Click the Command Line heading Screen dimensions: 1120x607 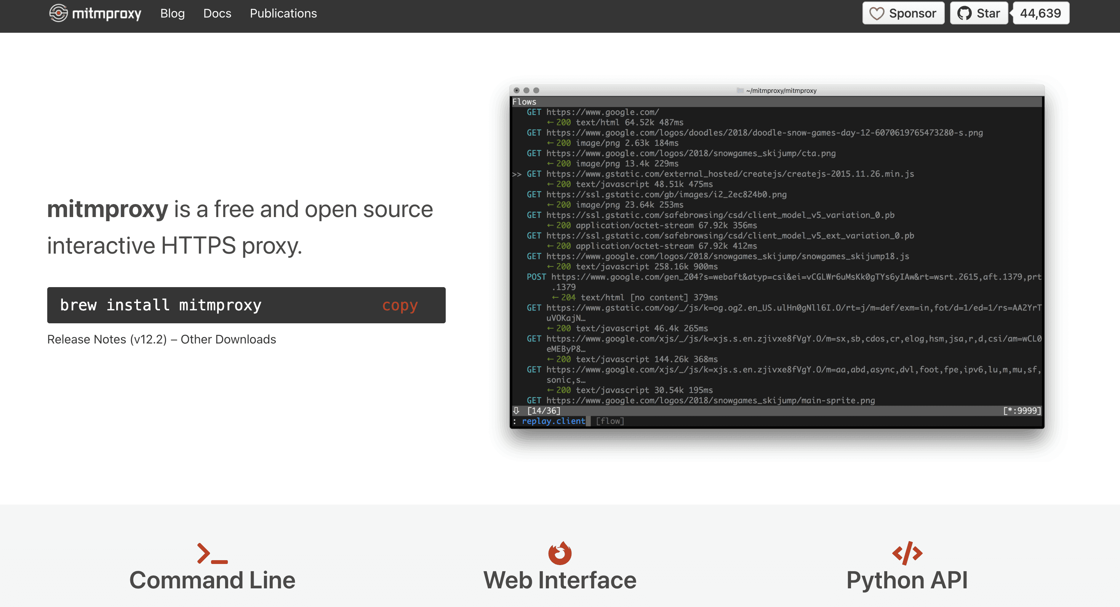coord(212,580)
